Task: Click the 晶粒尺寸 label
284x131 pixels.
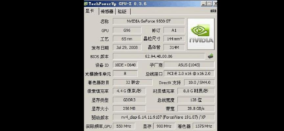Action: pyautogui.click(x=152, y=39)
